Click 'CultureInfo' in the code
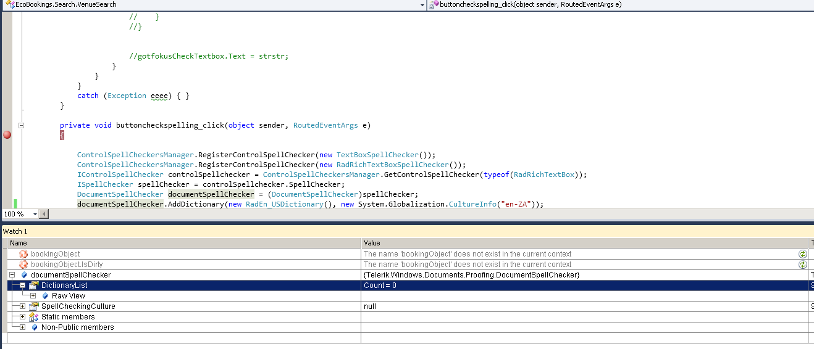The height and width of the screenshot is (349, 814). (472, 204)
